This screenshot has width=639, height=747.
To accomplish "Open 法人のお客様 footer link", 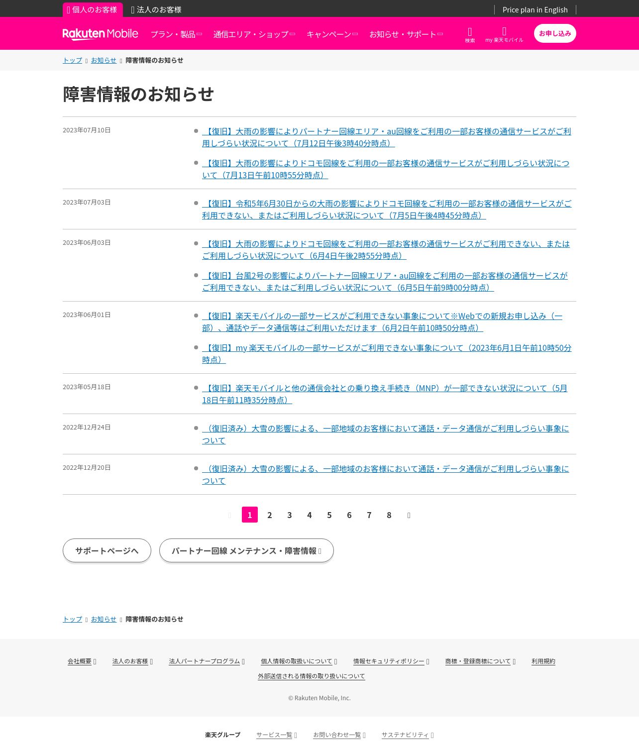I will click(x=130, y=661).
